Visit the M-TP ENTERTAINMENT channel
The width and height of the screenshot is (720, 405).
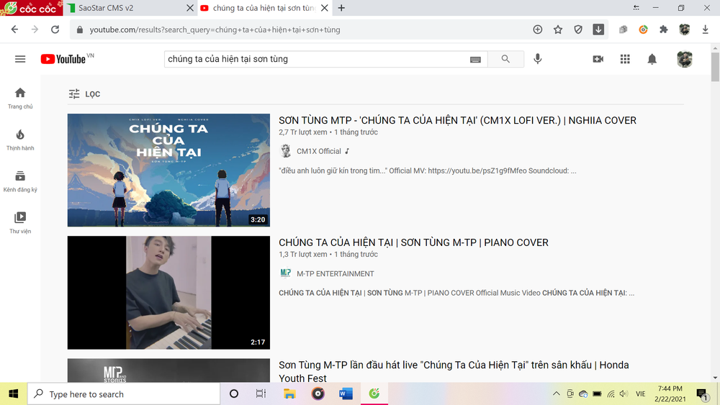coord(336,274)
